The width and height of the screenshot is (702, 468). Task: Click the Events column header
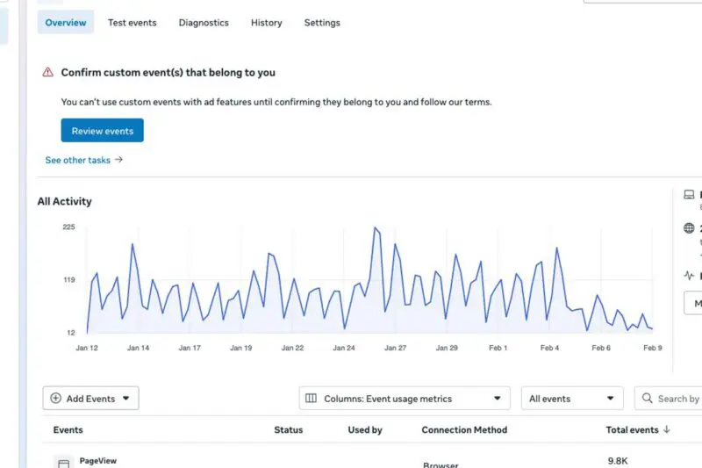68,429
